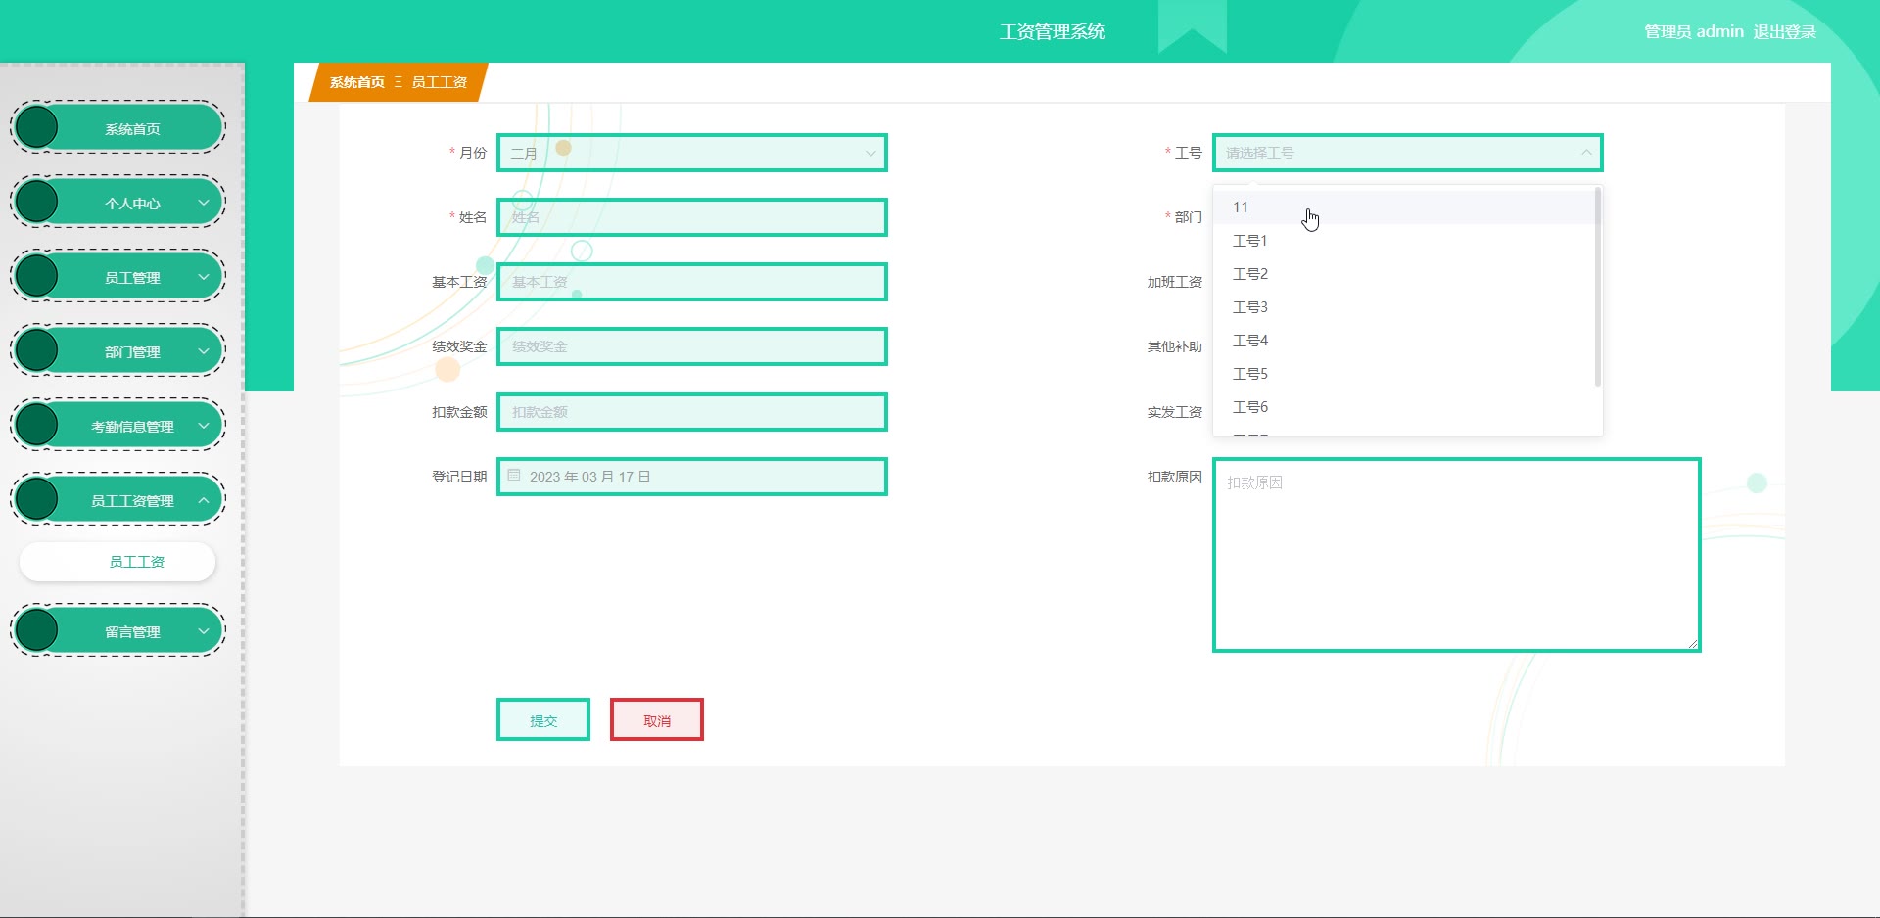Select 工号6 from the dropdown list
Image resolution: width=1880 pixels, height=918 pixels.
pos(1404,407)
